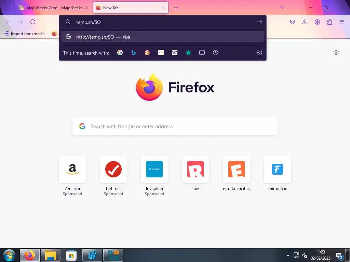Search this time with eBay
This screenshot has width=350, height=262.
(161, 53)
